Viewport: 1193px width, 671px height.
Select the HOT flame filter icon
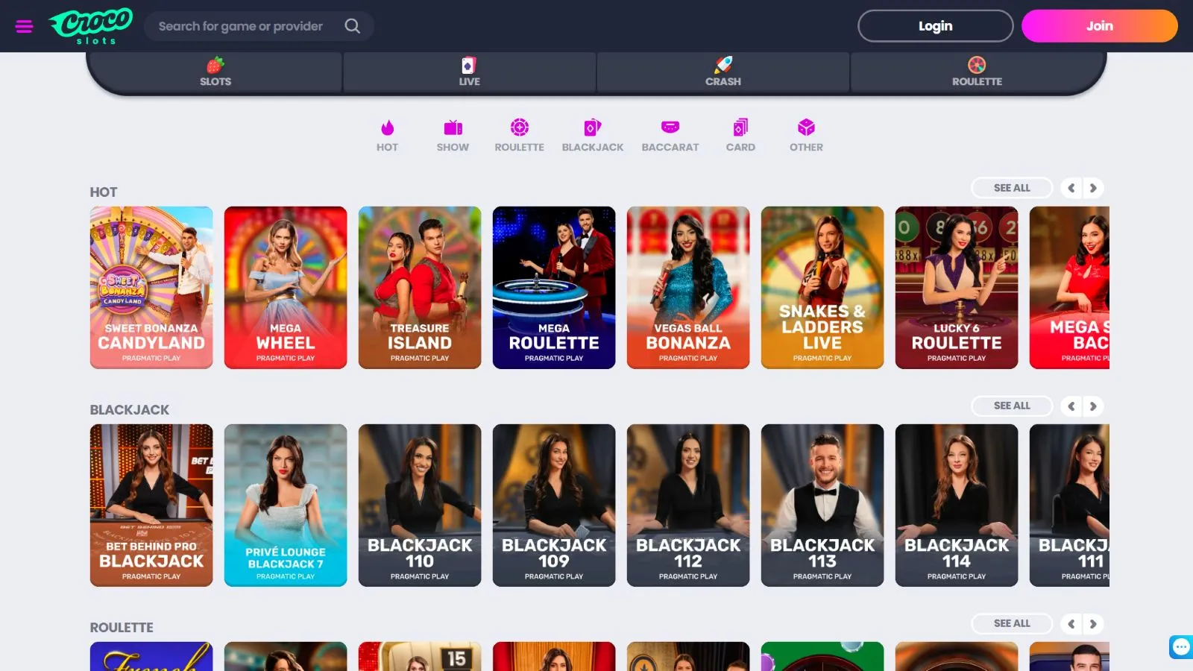(x=387, y=127)
